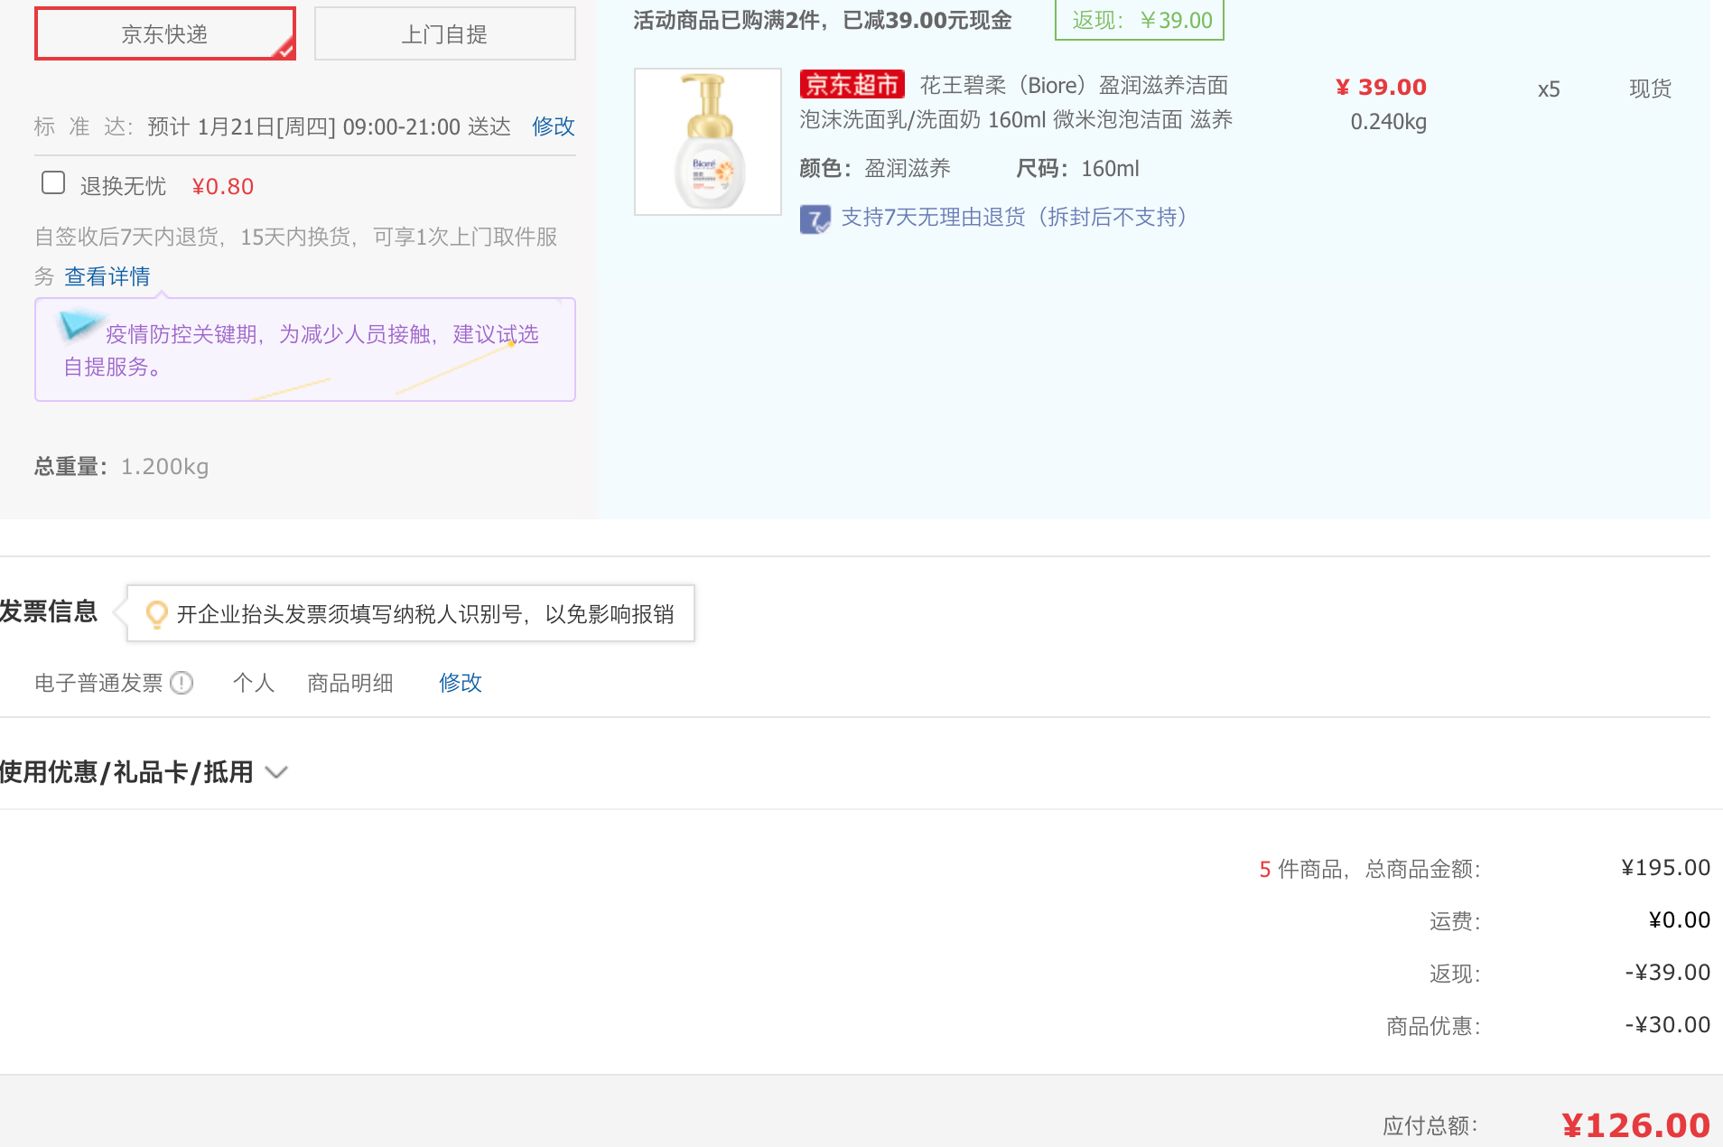Enable the 退换无忧 checkbox
The height and width of the screenshot is (1147, 1723).
53,183
